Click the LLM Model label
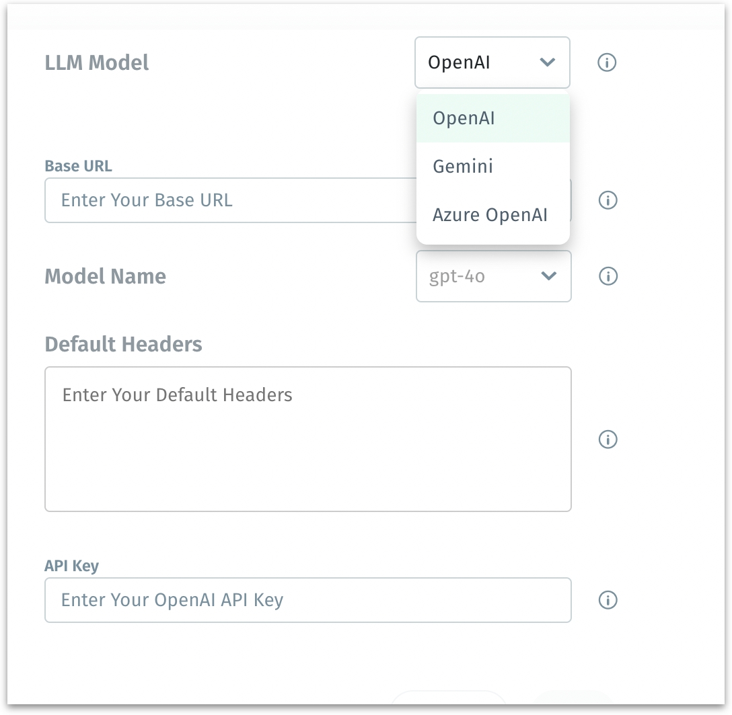732x715 pixels. tap(97, 63)
